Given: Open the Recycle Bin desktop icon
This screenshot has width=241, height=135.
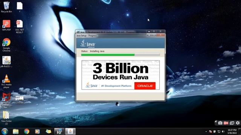Looking at the screenshot, I should [x=6, y=7].
